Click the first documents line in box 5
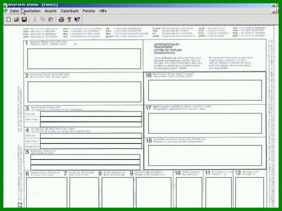The image size is (282, 211). [85, 157]
